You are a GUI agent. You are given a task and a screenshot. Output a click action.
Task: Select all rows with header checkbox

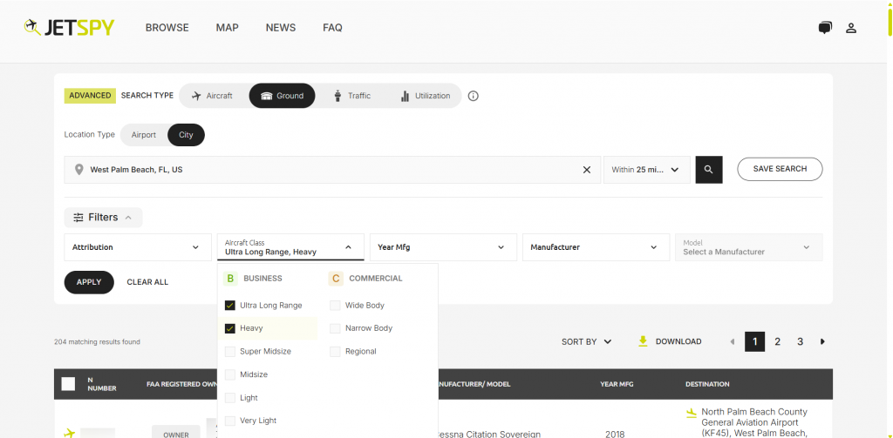pyautogui.click(x=68, y=384)
